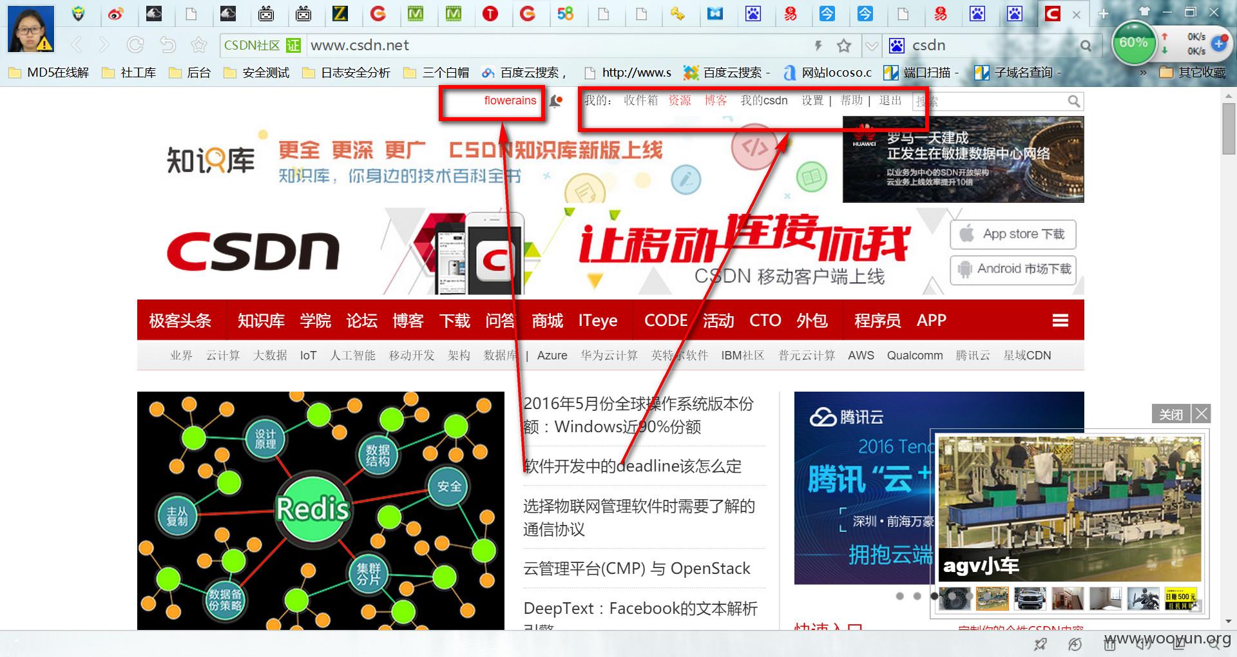Open the 社工库 bookmark folder

129,73
